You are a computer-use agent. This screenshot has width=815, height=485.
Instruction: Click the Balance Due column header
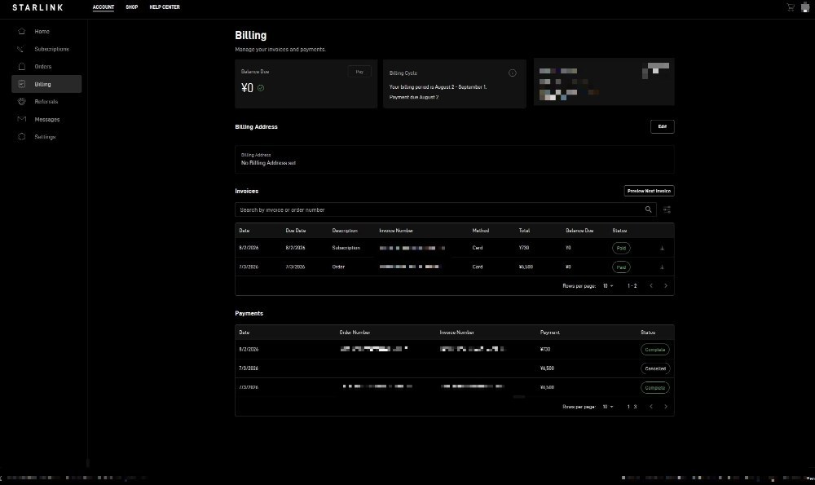579,231
